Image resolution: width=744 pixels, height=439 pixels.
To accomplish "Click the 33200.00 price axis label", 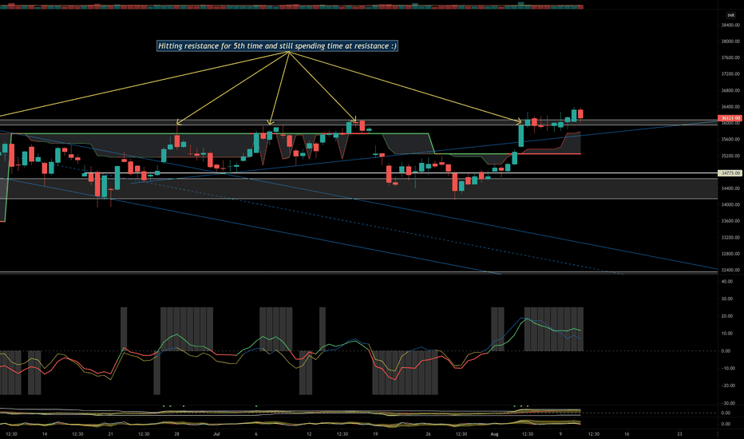I will [x=730, y=237].
